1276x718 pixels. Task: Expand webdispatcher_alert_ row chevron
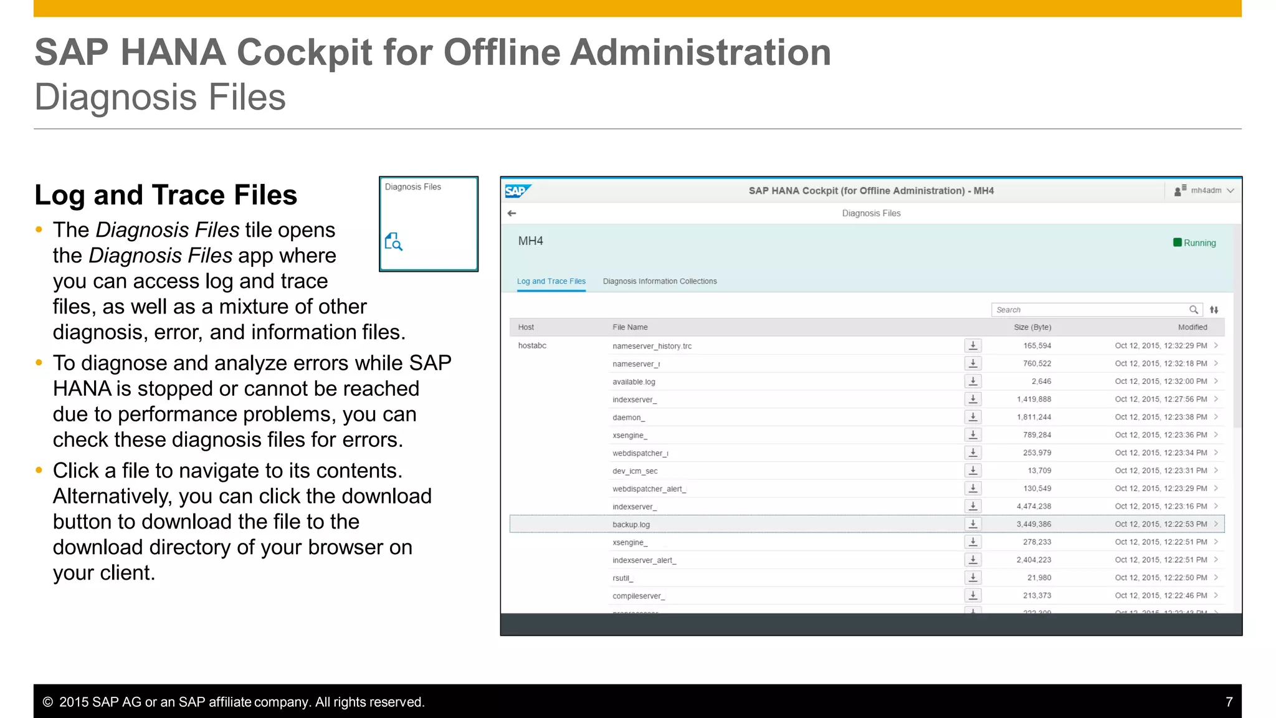[1216, 488]
